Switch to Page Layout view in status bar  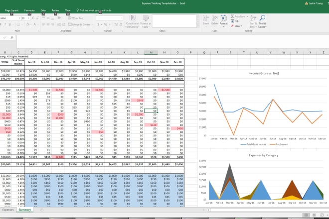pyautogui.click(x=314, y=215)
